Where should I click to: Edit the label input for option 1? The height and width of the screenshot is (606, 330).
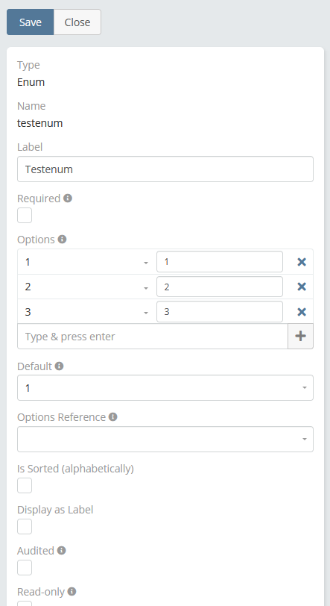(x=220, y=262)
